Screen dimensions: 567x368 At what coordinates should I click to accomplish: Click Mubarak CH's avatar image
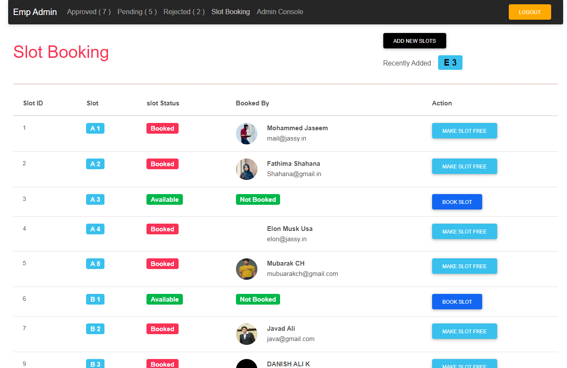click(x=247, y=269)
